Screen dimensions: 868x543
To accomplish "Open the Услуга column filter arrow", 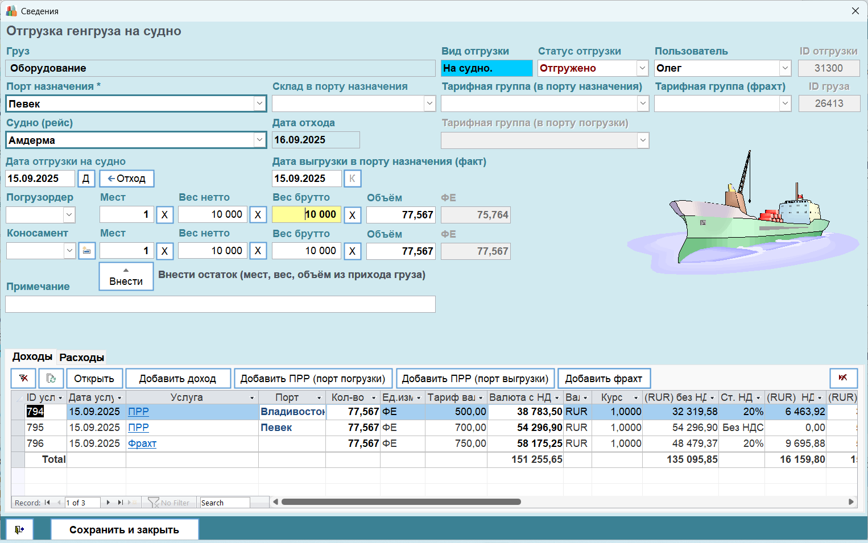I will (252, 397).
